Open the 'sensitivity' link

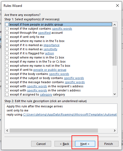(50, 49)
